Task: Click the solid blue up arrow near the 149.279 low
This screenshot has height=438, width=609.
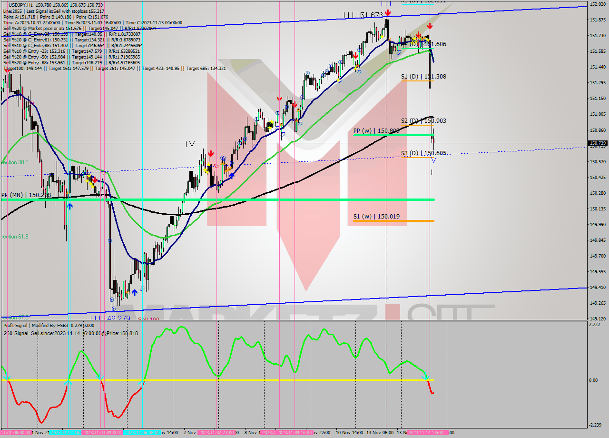Action: 135,292
